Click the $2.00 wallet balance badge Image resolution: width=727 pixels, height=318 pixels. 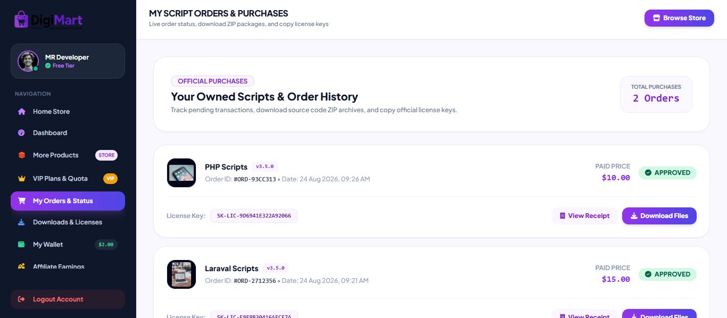coord(106,245)
